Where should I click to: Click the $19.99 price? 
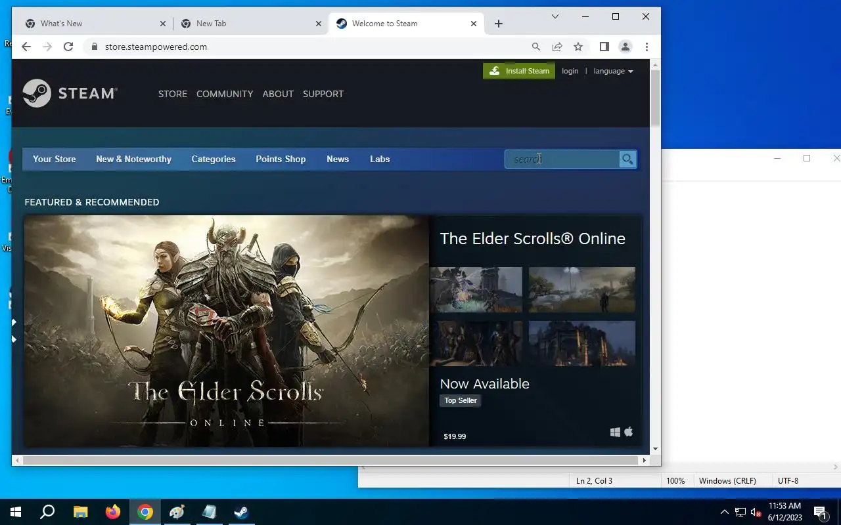pos(455,436)
